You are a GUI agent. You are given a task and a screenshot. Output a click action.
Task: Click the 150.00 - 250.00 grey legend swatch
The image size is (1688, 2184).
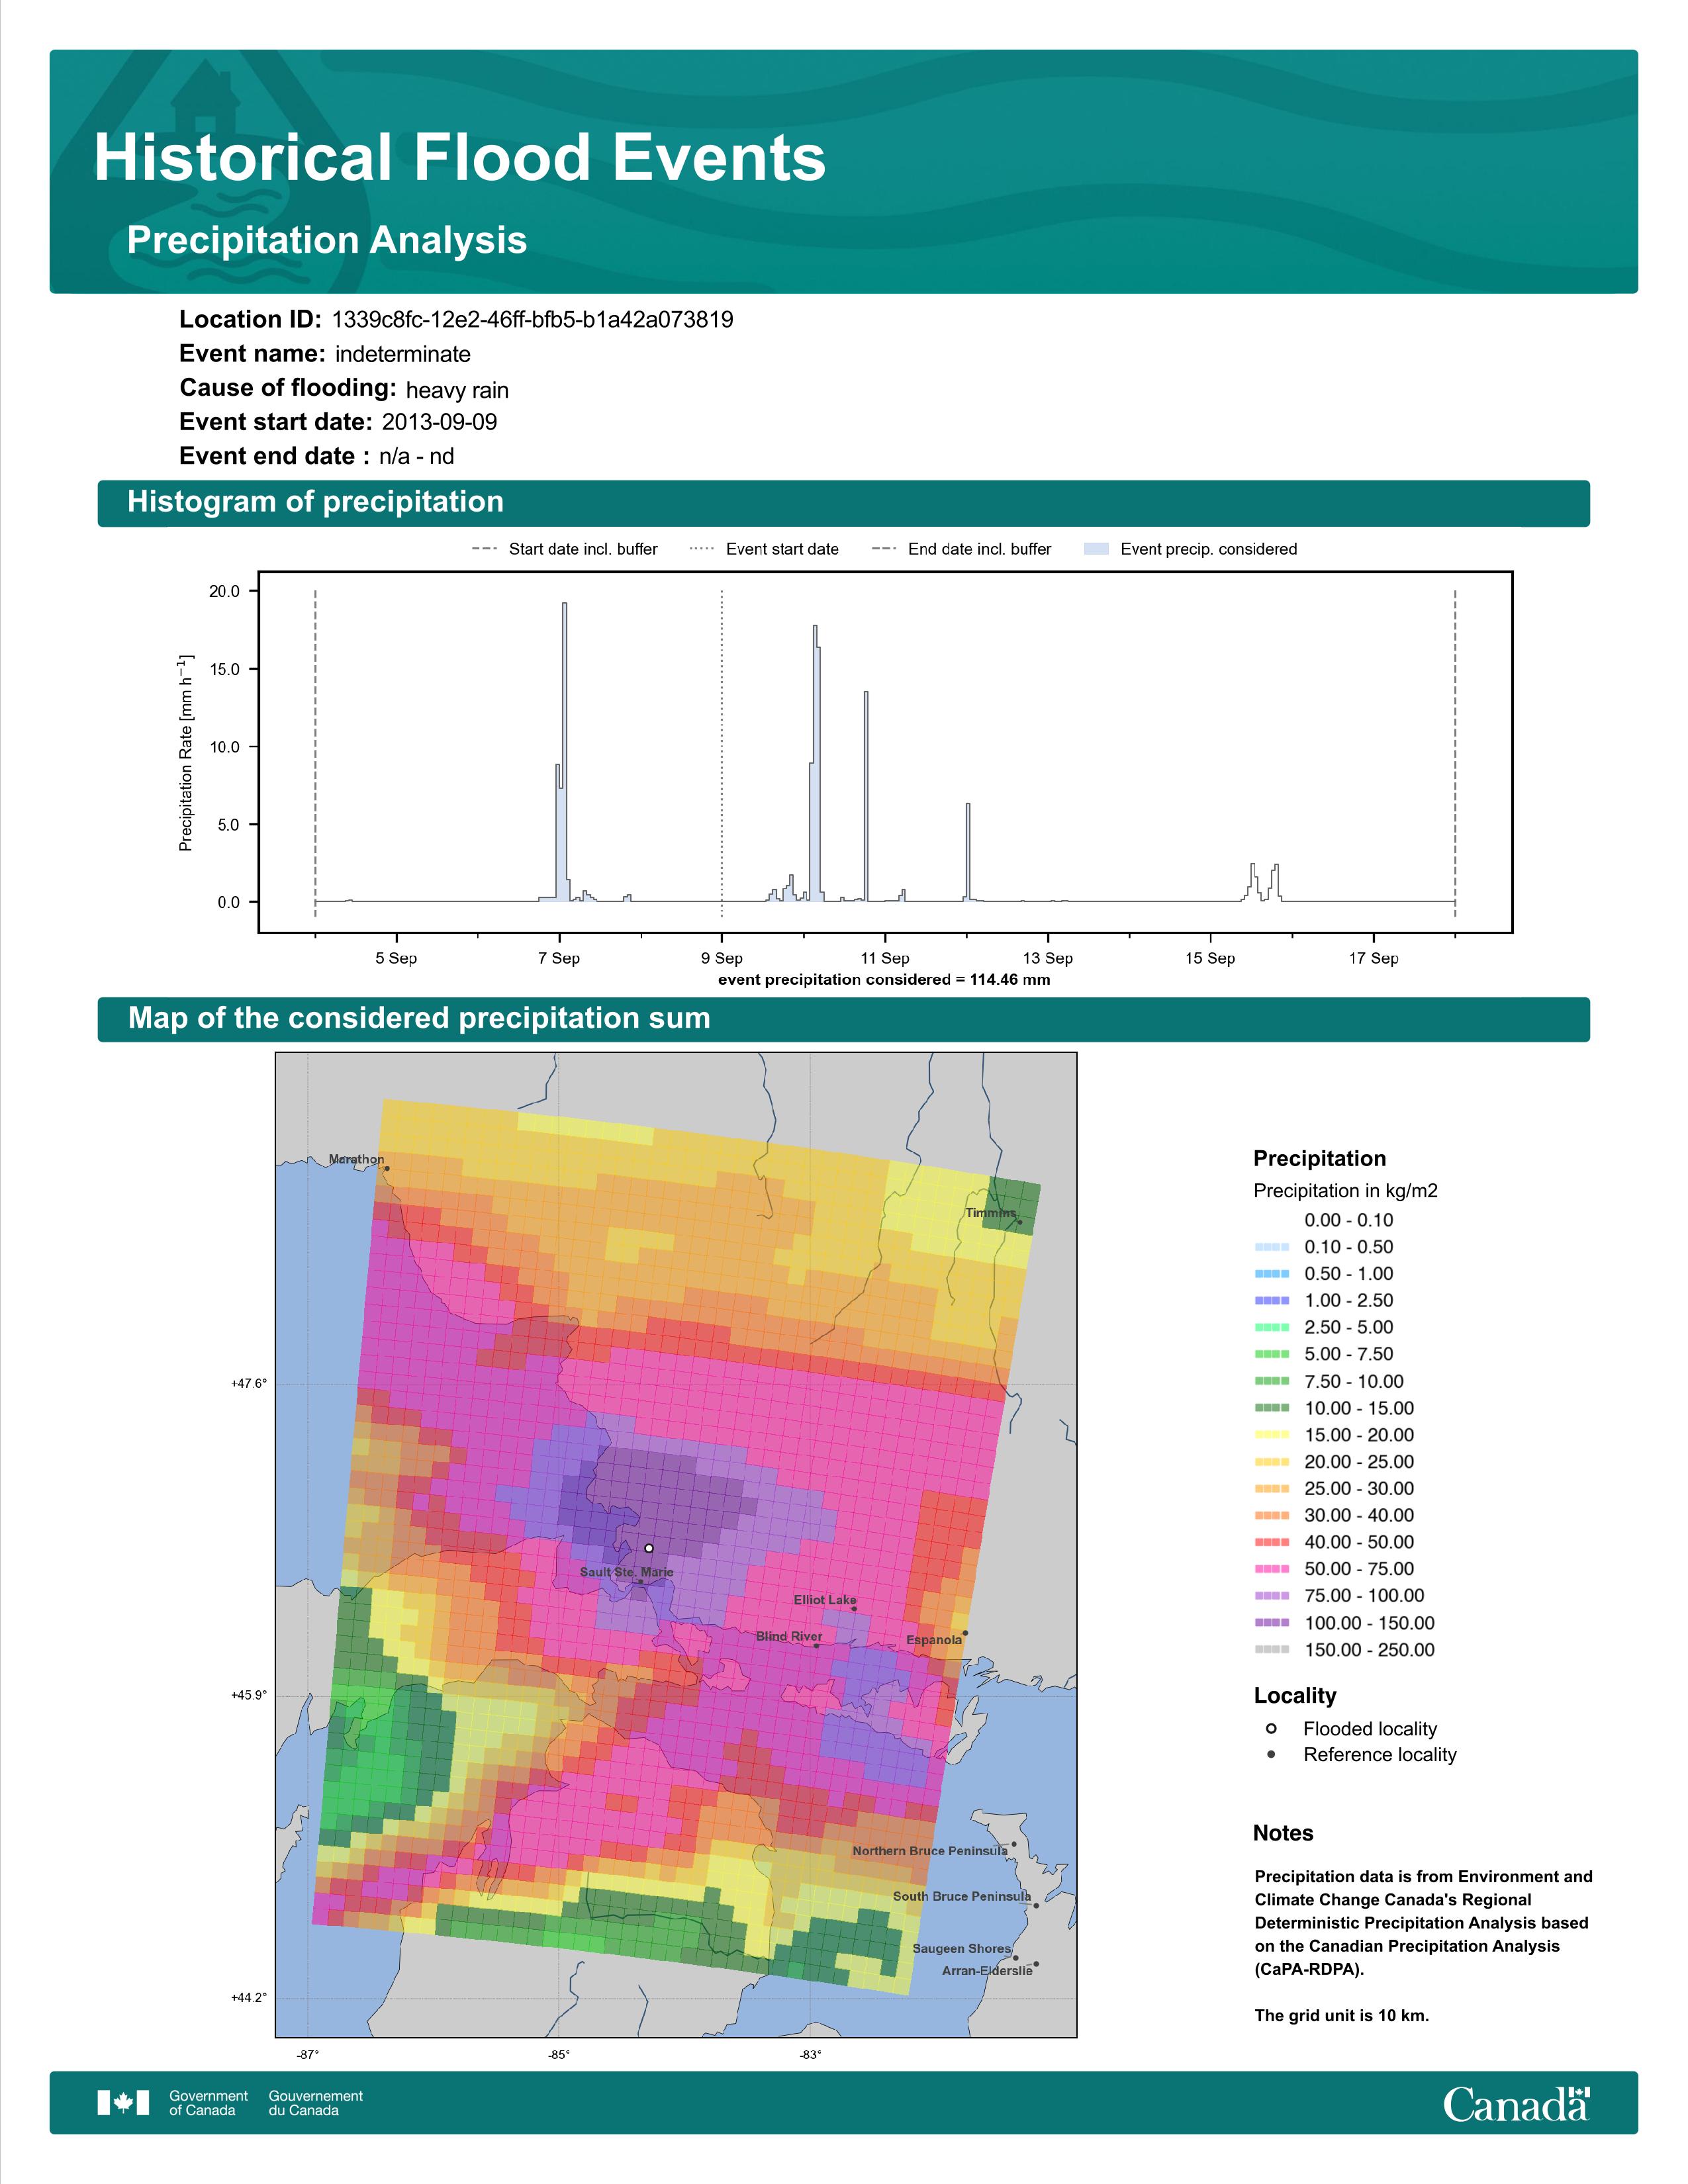(x=1271, y=1650)
